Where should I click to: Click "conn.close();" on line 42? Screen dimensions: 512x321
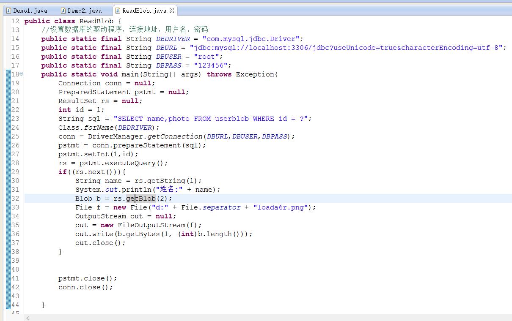pos(86,287)
